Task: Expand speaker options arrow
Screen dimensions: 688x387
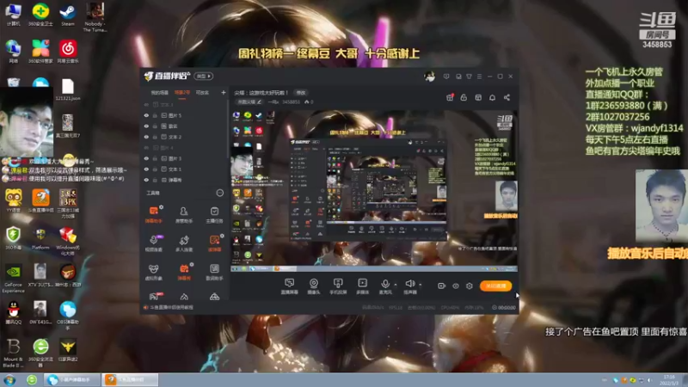Action: (x=420, y=285)
